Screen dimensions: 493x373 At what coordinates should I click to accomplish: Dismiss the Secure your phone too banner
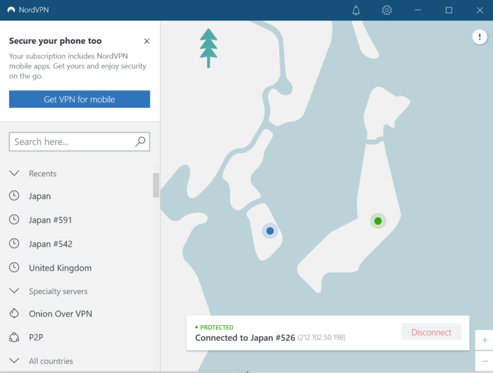(x=147, y=41)
